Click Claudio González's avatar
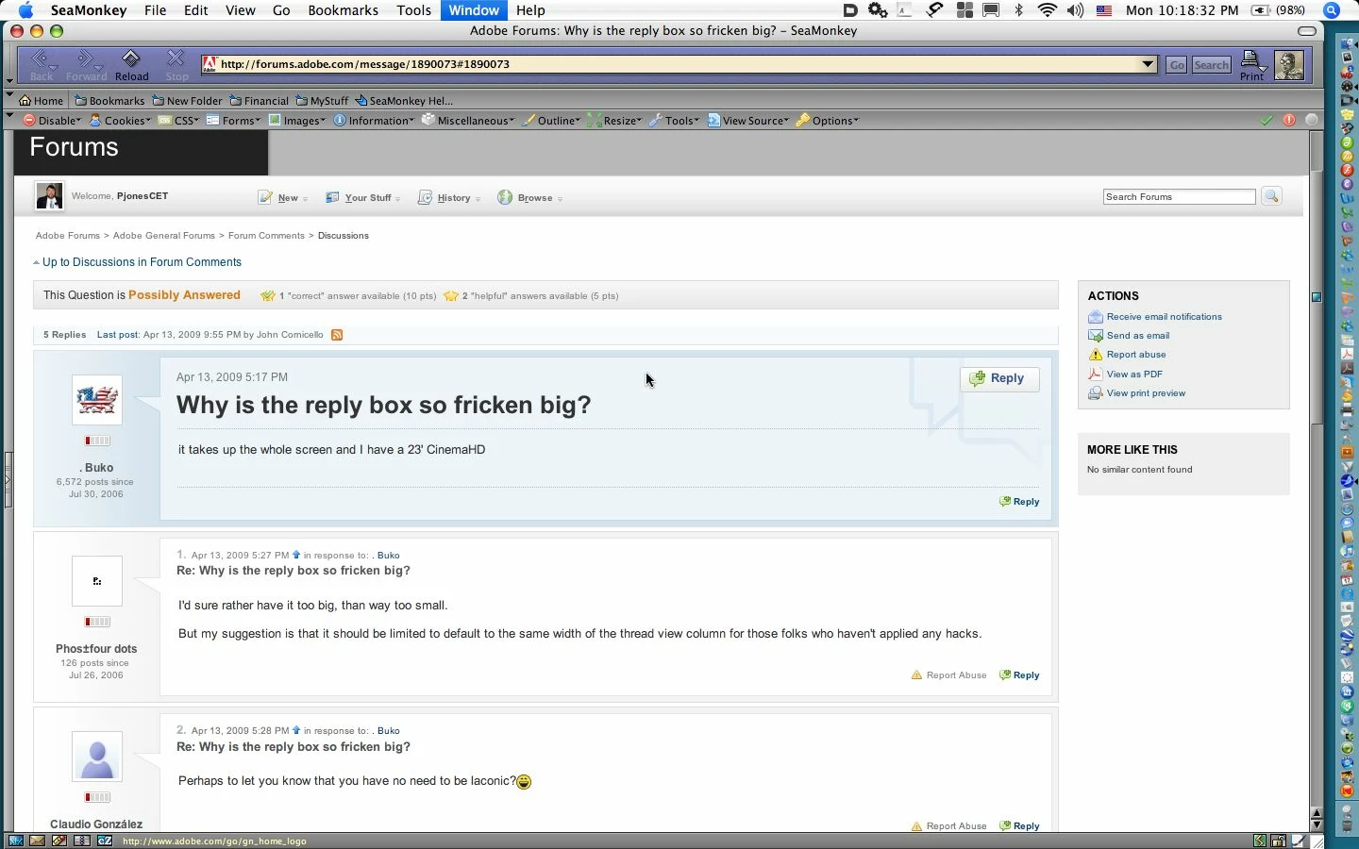 [x=97, y=757]
